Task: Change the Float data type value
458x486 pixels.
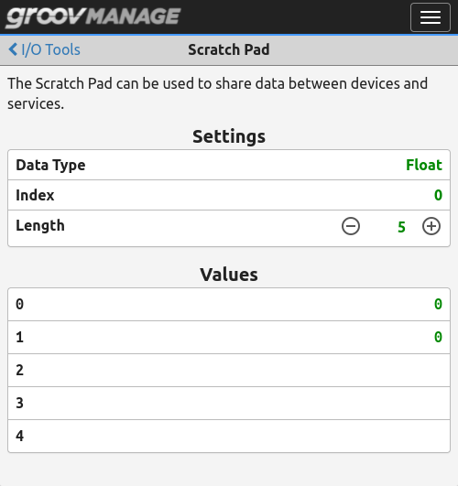Action: [424, 165]
